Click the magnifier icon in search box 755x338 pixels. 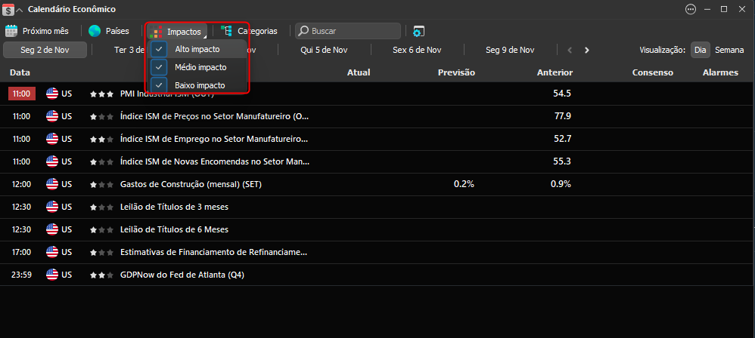304,31
